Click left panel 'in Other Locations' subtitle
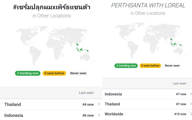The width and height of the screenshot is (192, 120). [51, 16]
